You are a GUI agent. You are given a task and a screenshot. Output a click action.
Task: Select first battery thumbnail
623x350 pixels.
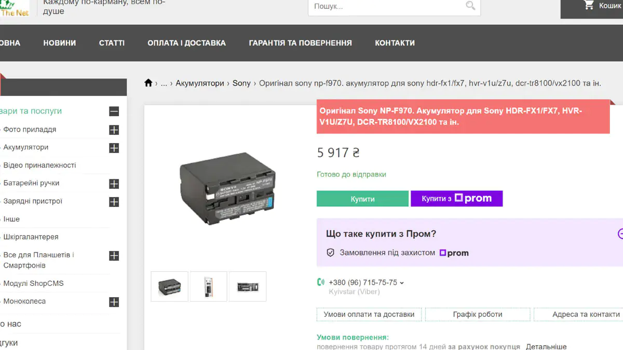coord(170,286)
